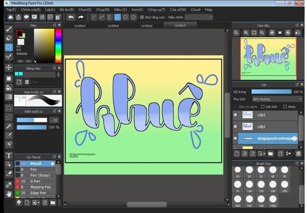Image resolution: width=307 pixels, height=213 pixels.
Task: Open settings gear of Pencil brush
Action: coord(52,164)
